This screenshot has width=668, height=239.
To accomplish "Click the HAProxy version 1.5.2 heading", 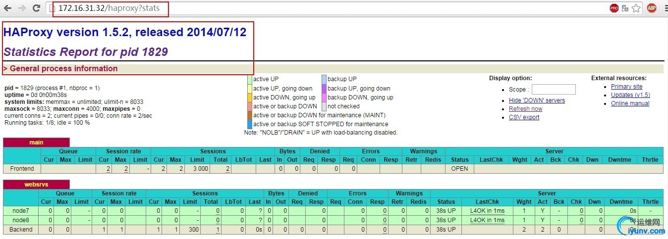I will [125, 32].
